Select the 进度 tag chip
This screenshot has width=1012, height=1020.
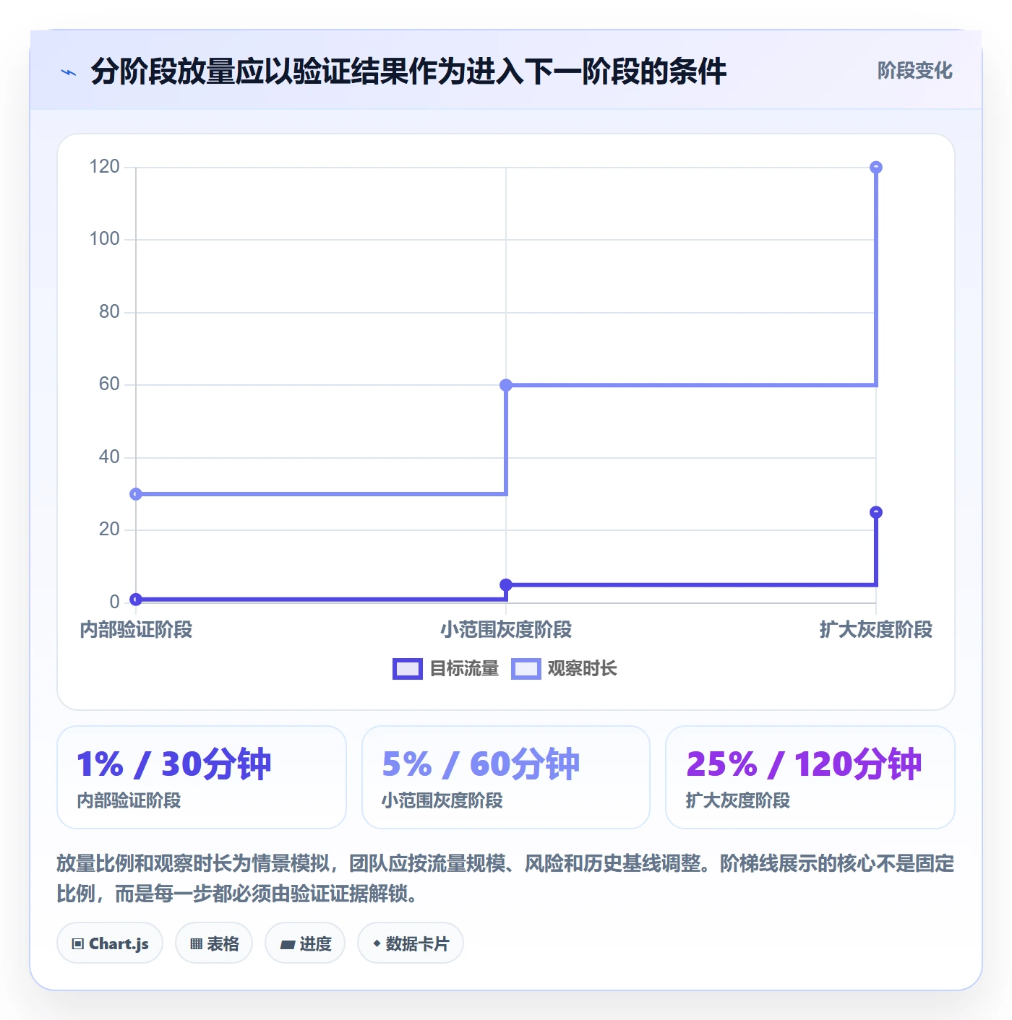pyautogui.click(x=305, y=943)
